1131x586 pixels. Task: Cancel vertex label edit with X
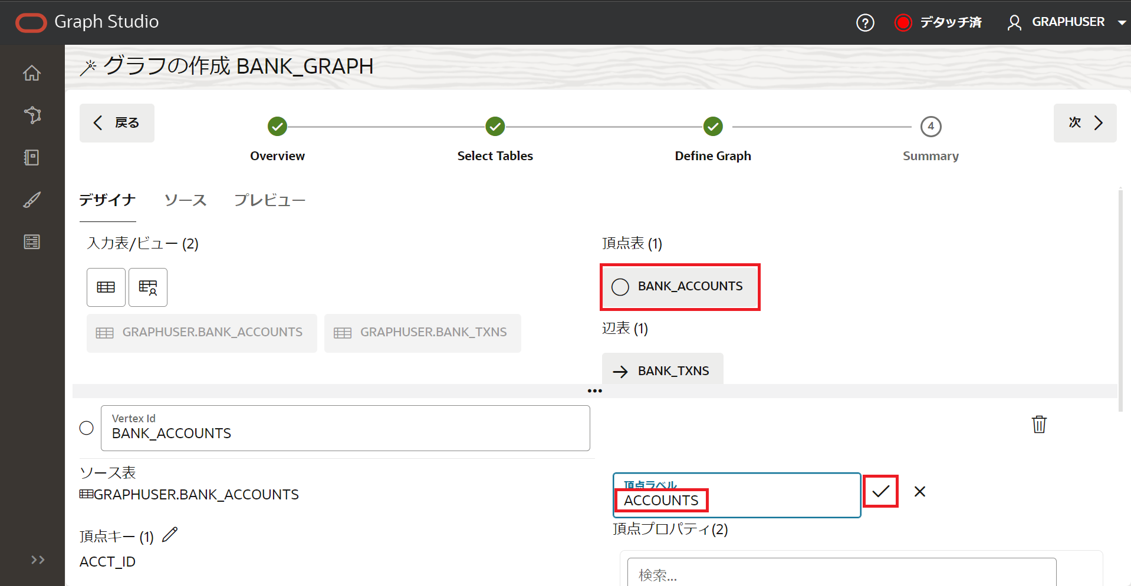pos(919,491)
